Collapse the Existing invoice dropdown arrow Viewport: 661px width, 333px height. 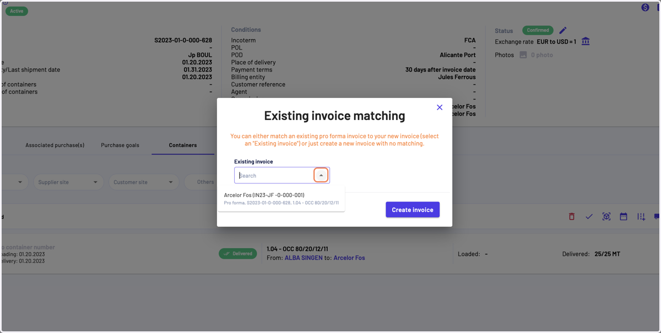click(x=321, y=176)
